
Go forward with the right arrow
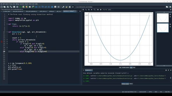(x=73, y=7)
